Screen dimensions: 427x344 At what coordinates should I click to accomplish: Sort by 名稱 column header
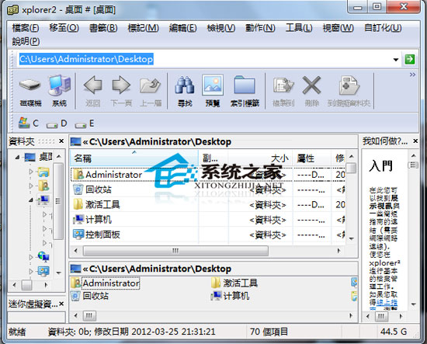point(134,158)
